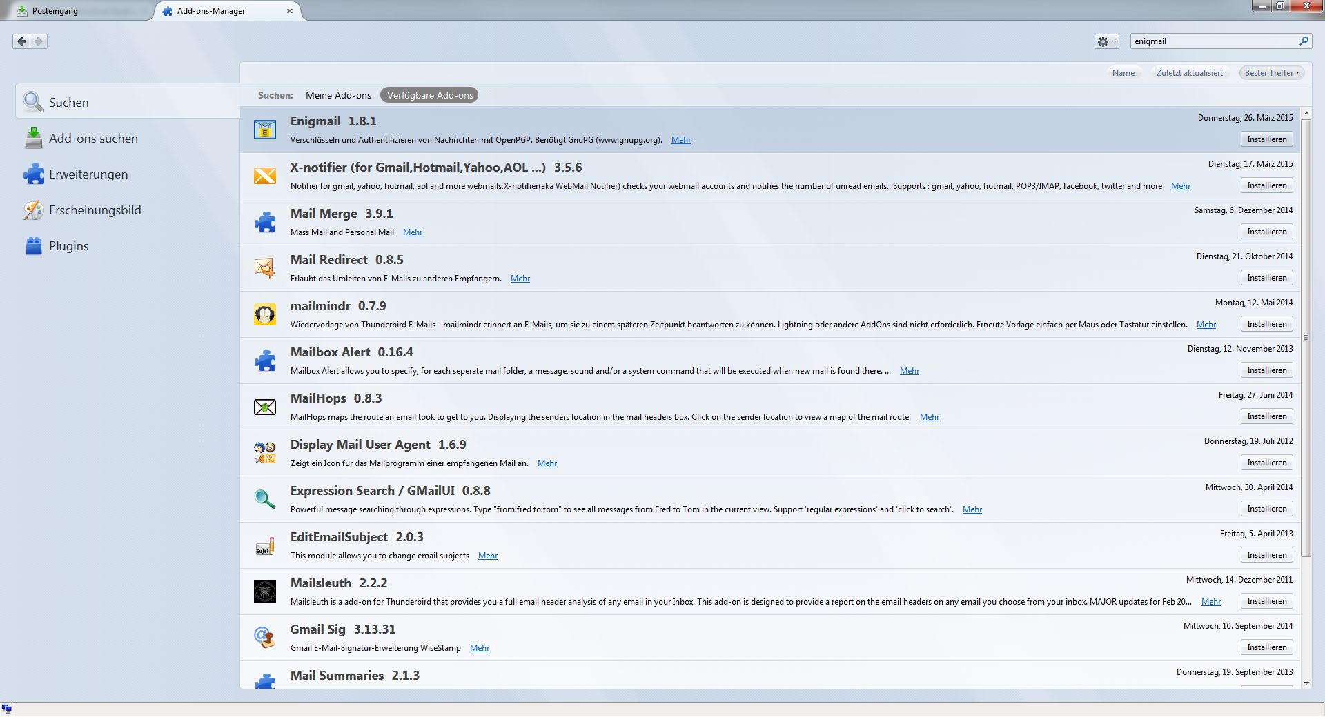Click the Mailsleuth black icon
This screenshot has height=717, width=1325.
265,592
